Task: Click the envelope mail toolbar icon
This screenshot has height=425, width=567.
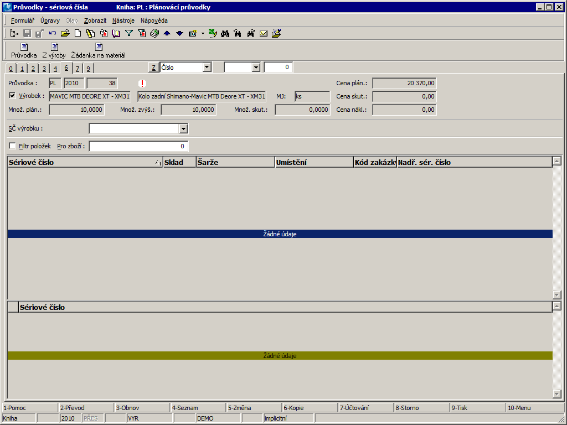Action: 264,33
